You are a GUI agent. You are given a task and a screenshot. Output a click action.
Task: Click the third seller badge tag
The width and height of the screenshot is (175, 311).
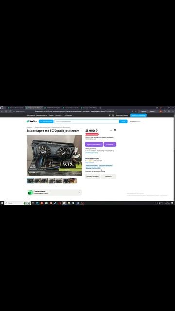pos(93,168)
